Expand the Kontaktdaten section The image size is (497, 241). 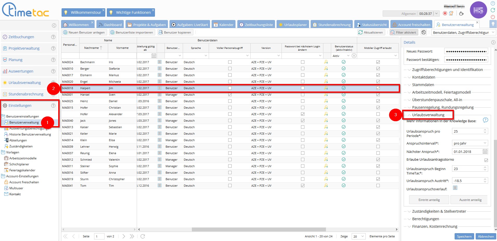(423, 77)
